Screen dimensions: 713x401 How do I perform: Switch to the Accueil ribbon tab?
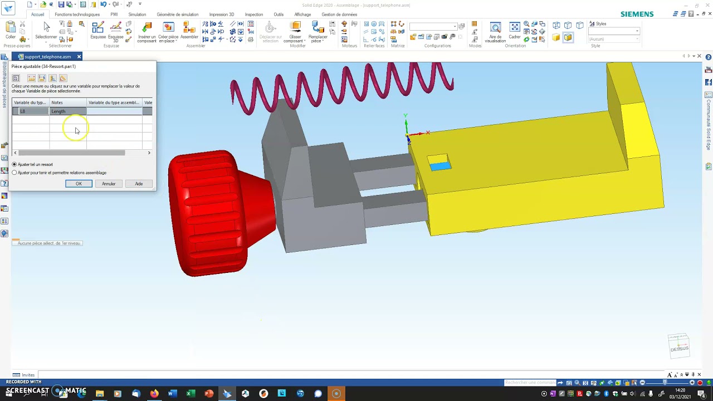click(x=37, y=14)
